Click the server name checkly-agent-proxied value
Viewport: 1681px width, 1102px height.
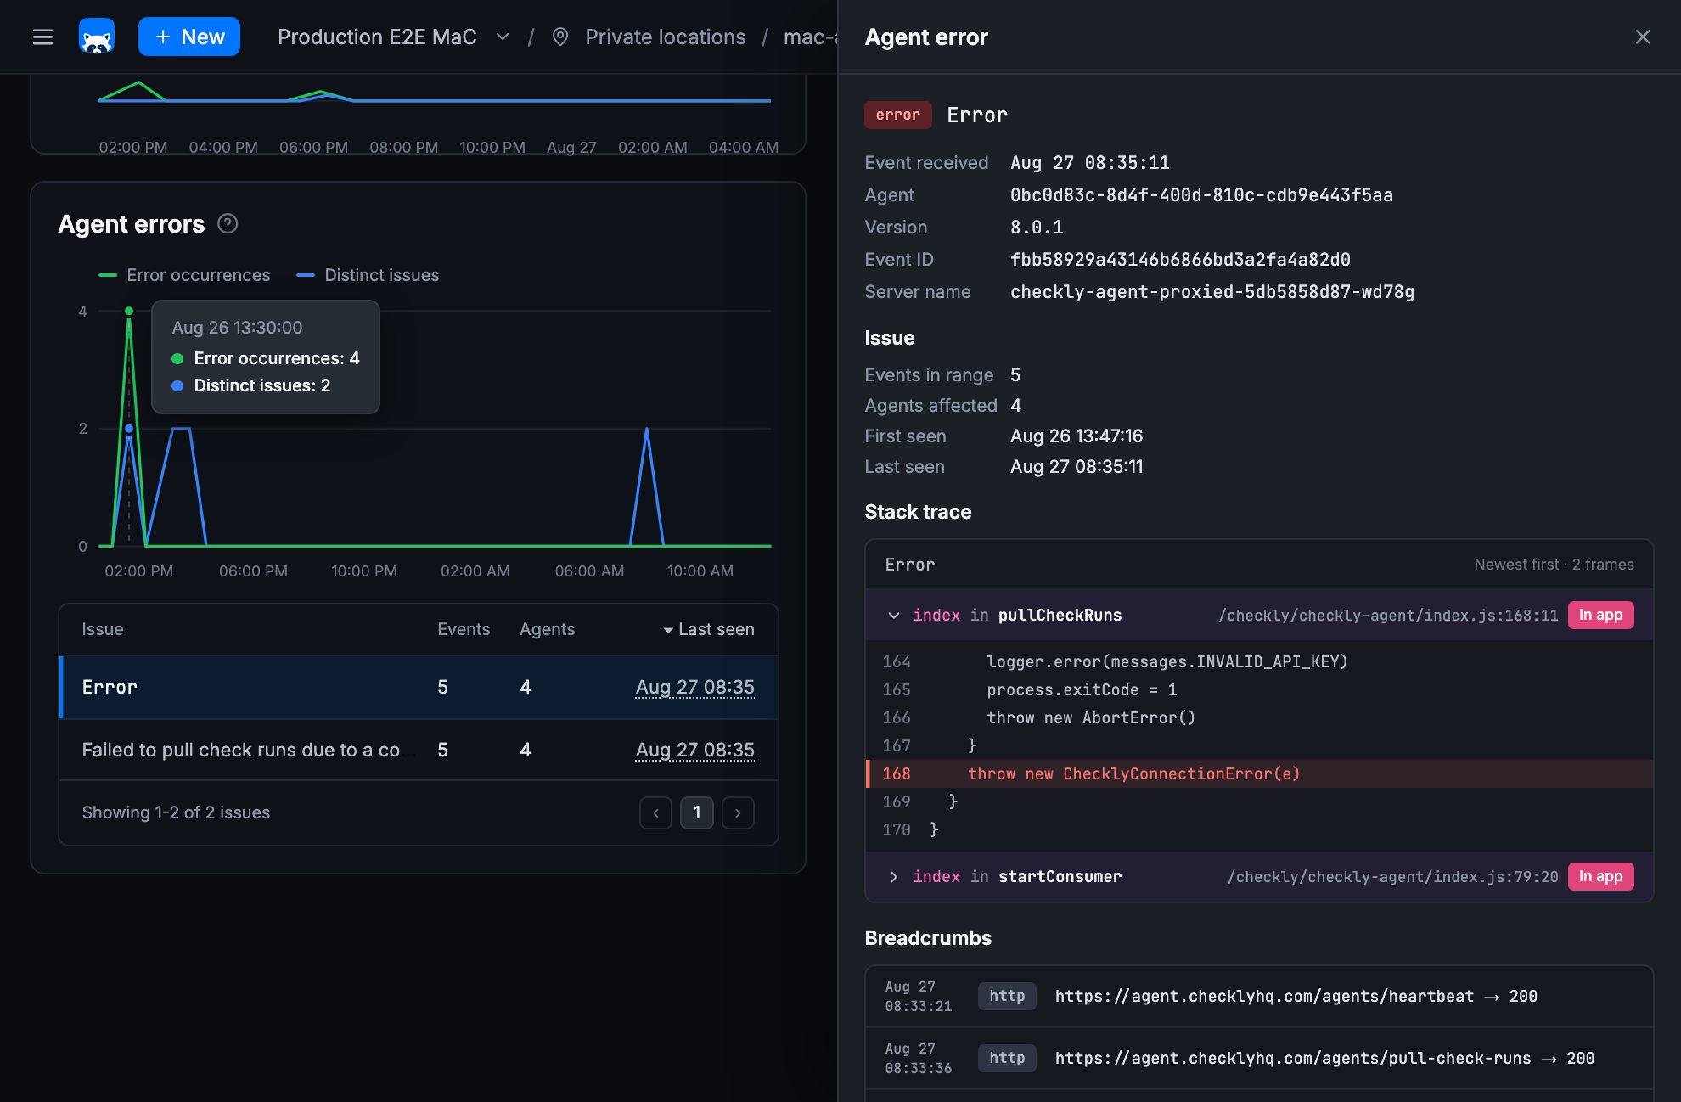pos(1212,292)
